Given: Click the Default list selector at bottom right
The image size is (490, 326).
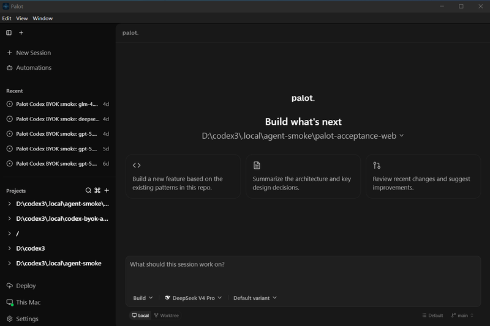Looking at the screenshot, I should [432, 316].
